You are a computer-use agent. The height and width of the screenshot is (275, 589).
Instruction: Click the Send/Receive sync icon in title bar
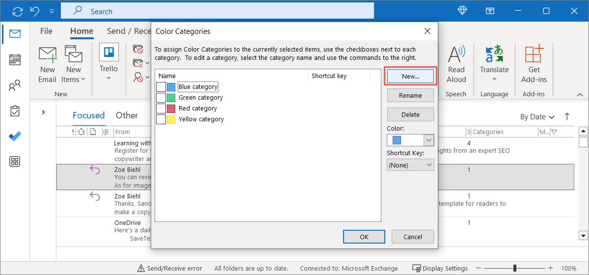click(18, 11)
